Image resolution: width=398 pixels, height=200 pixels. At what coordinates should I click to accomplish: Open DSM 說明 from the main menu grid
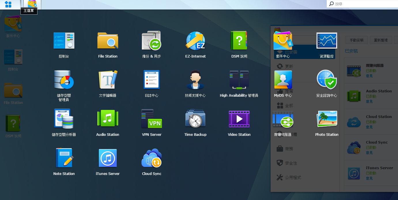point(239,45)
